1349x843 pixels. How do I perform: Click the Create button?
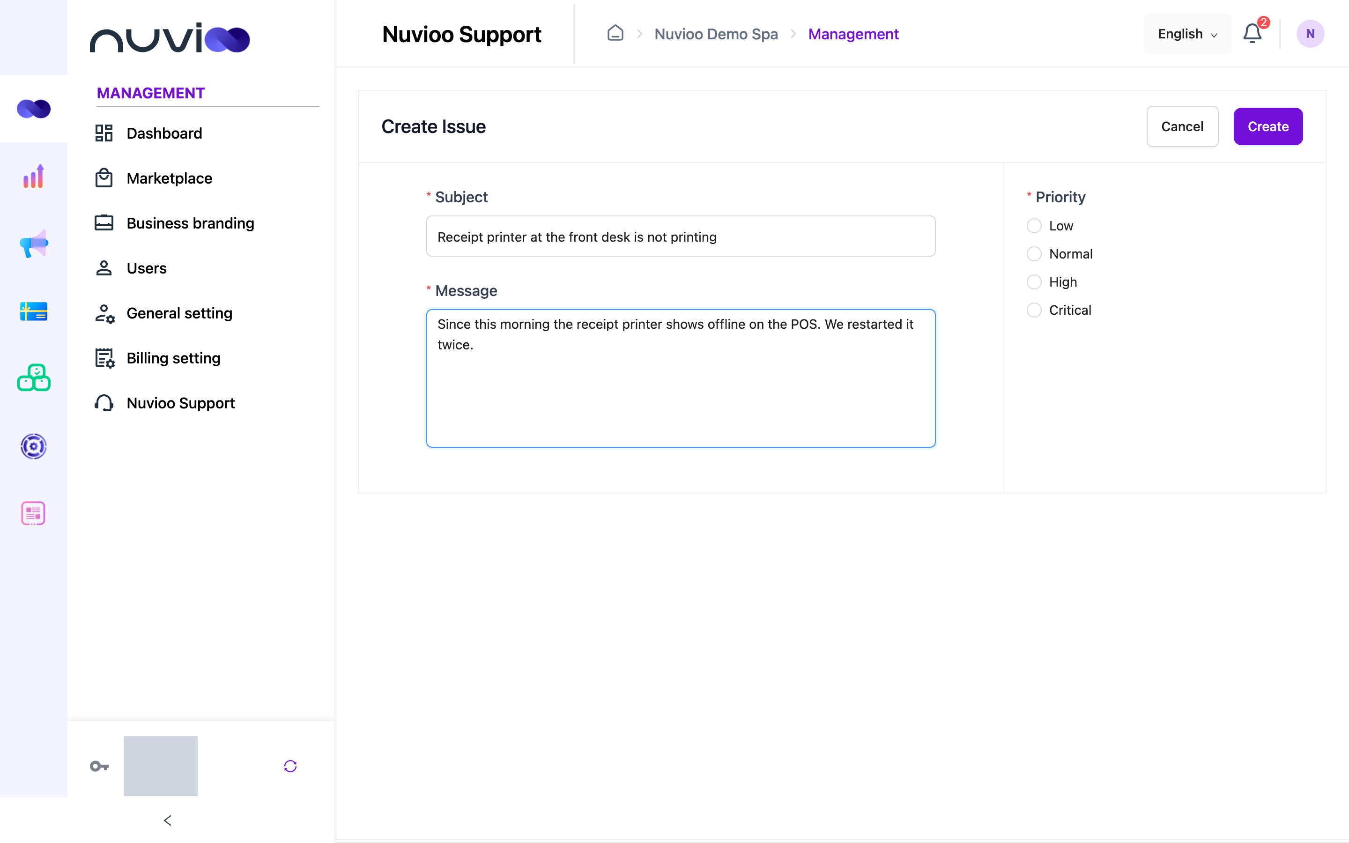1267,126
